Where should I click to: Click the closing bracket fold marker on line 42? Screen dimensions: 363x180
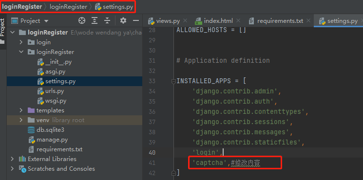pos(173,172)
